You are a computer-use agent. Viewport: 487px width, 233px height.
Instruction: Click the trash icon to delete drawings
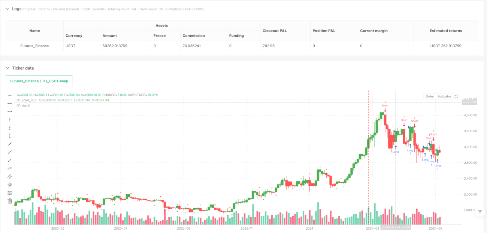10,201
